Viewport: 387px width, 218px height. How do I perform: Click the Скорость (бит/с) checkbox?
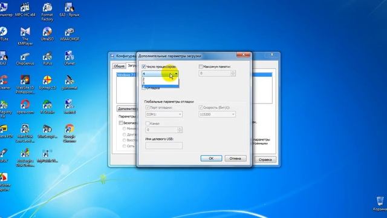tap(201, 108)
